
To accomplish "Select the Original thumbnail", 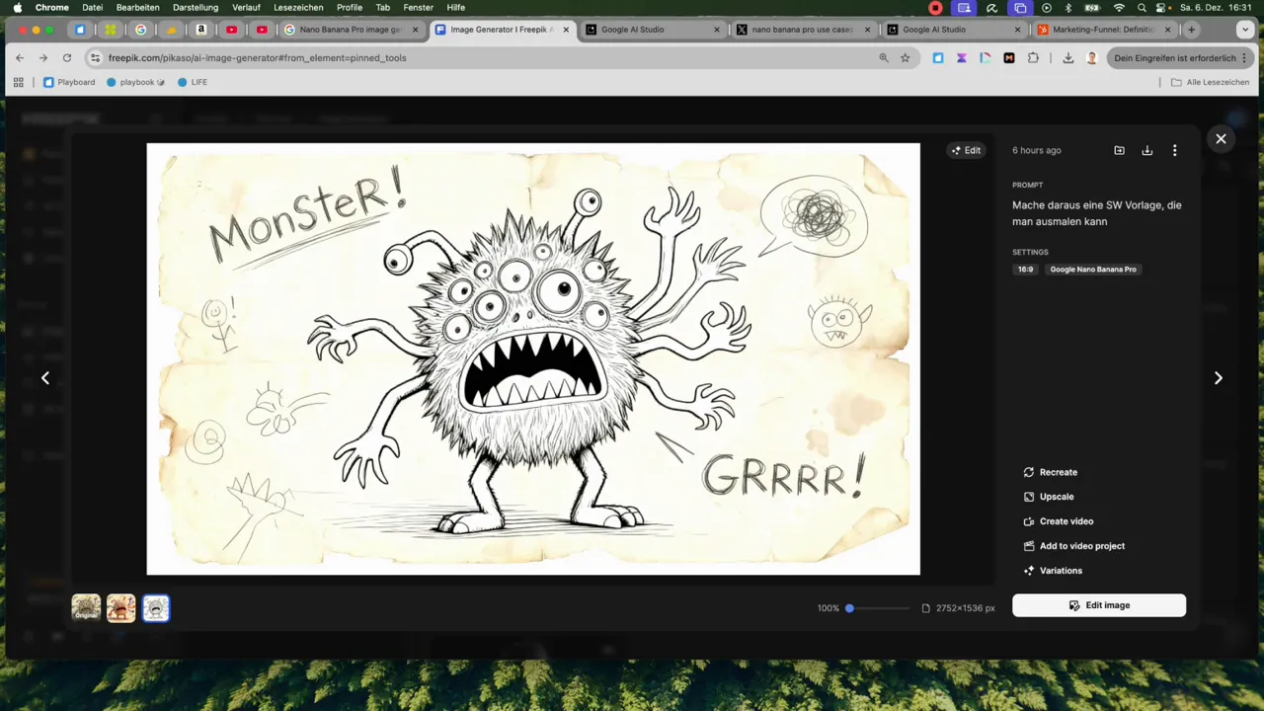I will click(x=86, y=608).
